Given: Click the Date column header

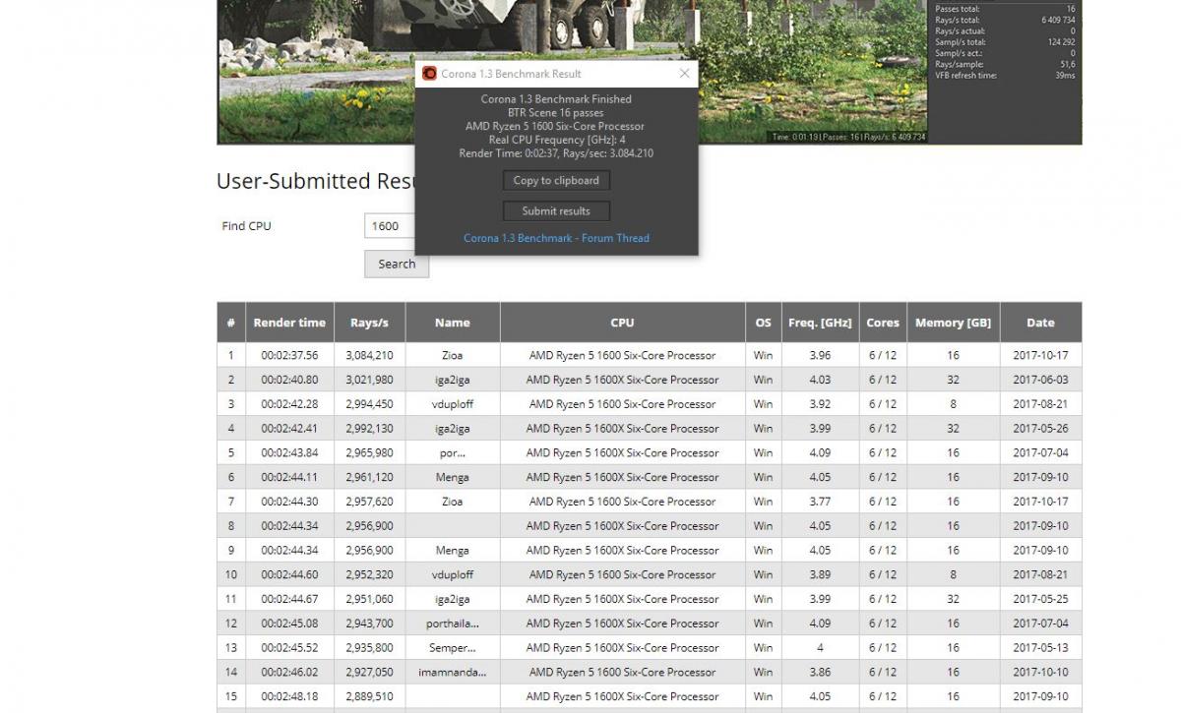Looking at the screenshot, I should (x=1040, y=323).
